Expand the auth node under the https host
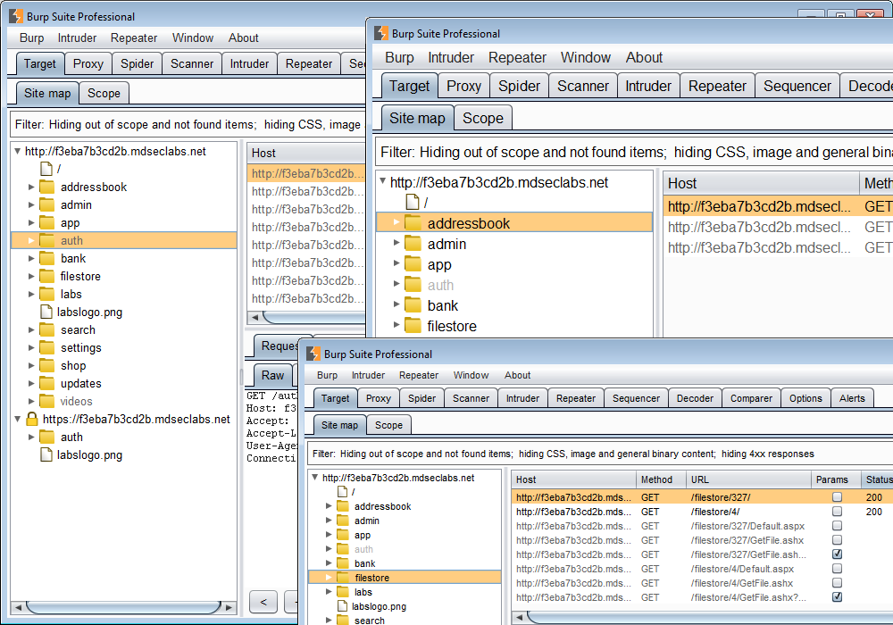 pyautogui.click(x=31, y=437)
